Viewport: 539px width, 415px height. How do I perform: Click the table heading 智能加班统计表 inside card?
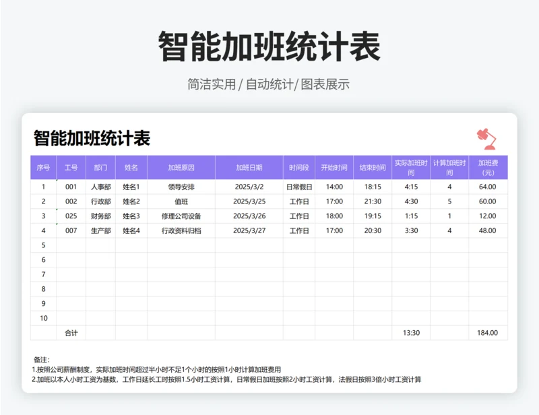(x=92, y=138)
